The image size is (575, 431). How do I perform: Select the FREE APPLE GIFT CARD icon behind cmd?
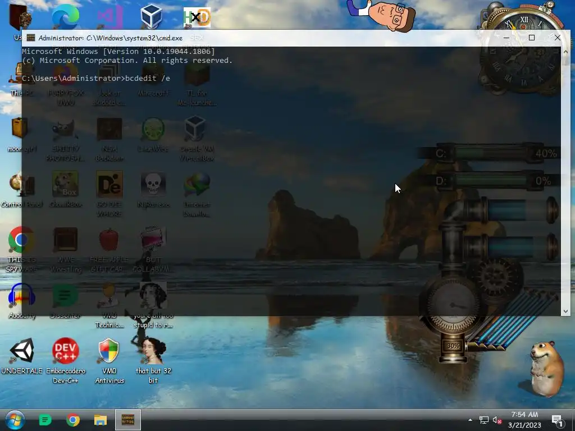tap(109, 249)
